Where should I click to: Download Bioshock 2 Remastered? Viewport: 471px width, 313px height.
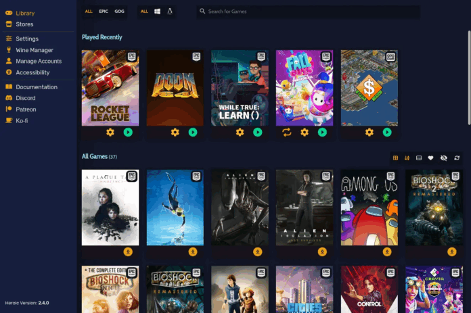452,251
